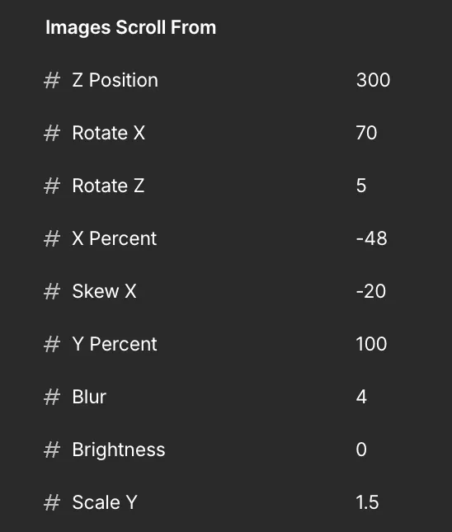Select the number icon beside Y Percent
Screen dimensions: 452x532
coord(52,344)
